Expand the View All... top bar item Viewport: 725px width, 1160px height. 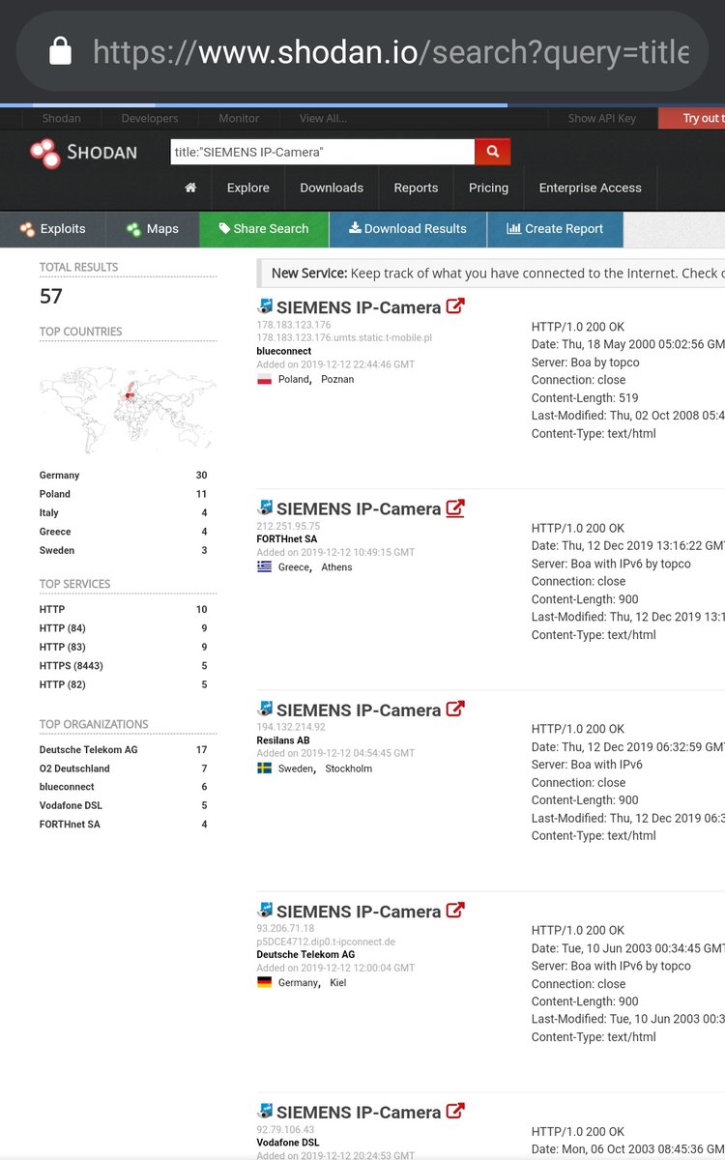(x=323, y=118)
